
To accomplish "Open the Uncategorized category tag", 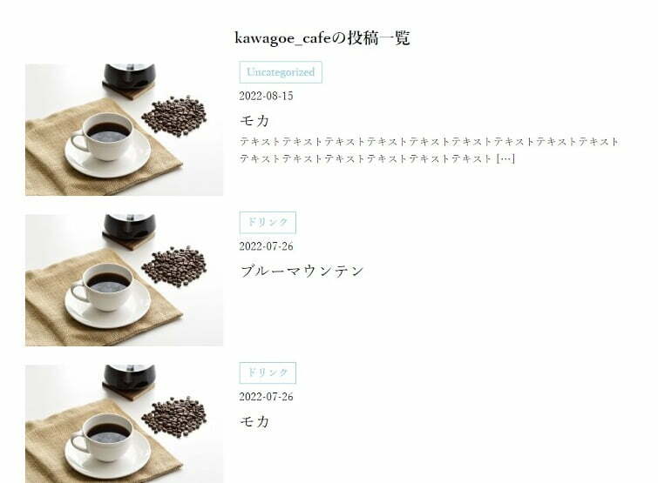I will point(281,72).
